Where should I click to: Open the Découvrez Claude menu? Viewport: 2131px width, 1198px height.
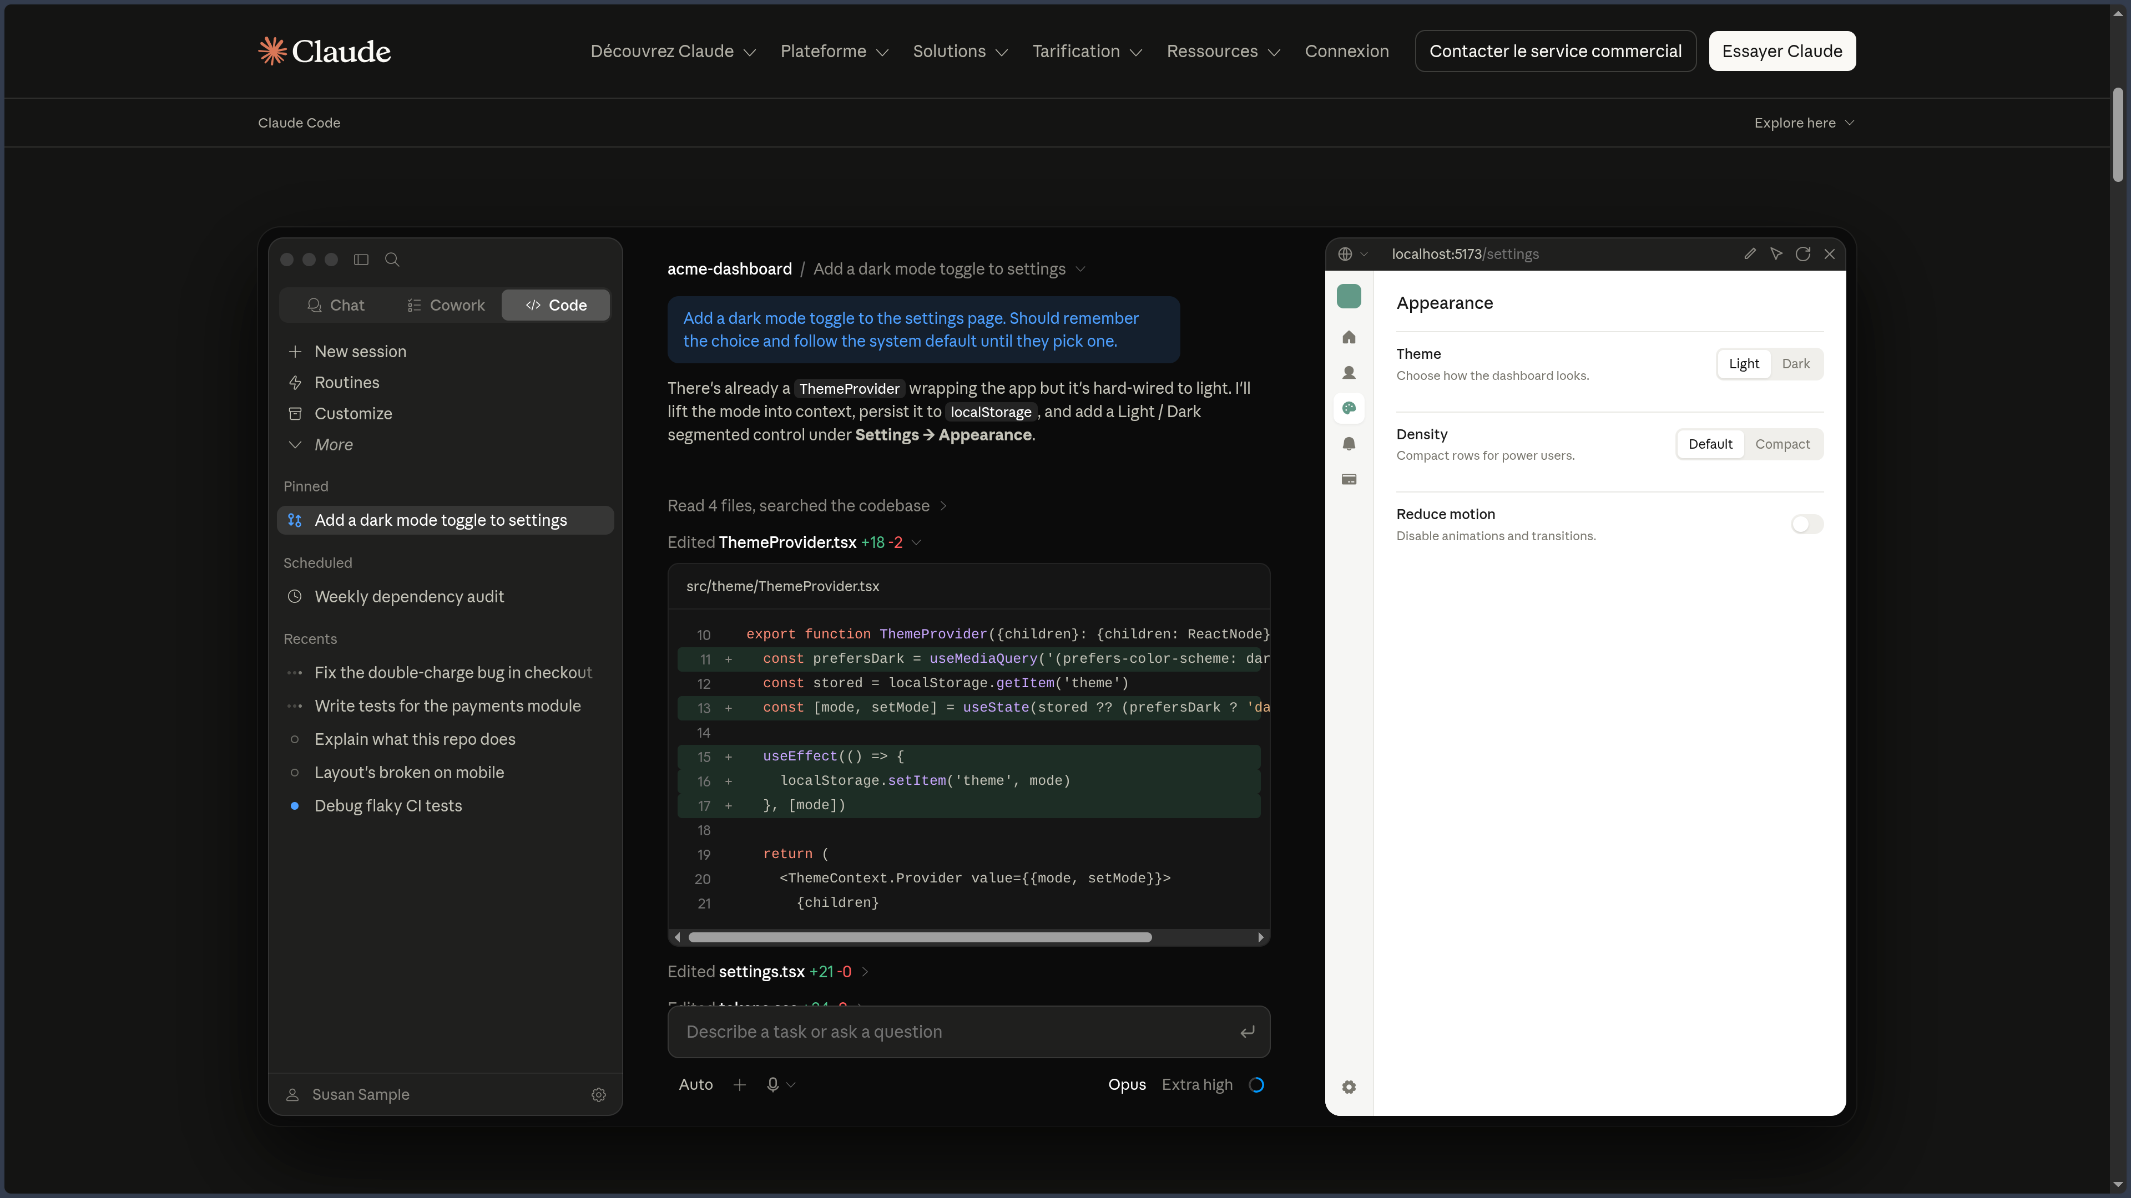pyautogui.click(x=673, y=51)
